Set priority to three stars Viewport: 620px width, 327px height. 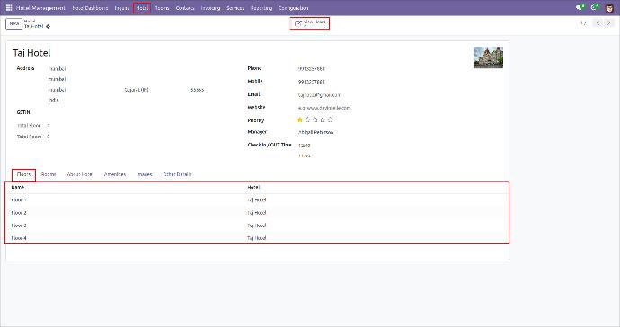coord(315,119)
